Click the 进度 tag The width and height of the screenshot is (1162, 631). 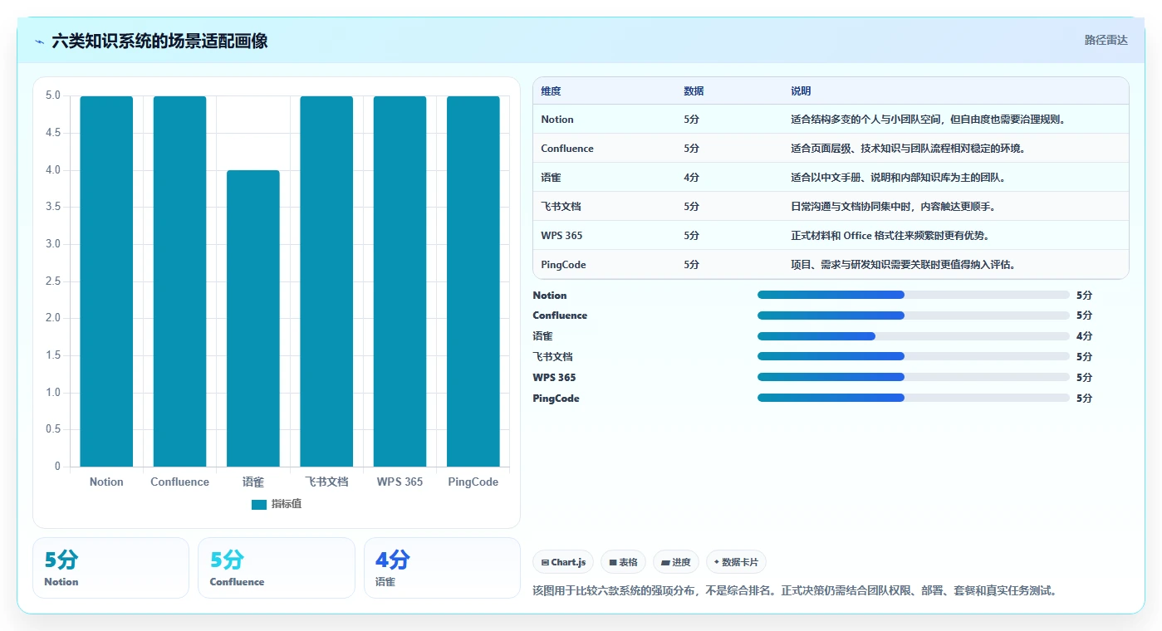pos(676,562)
